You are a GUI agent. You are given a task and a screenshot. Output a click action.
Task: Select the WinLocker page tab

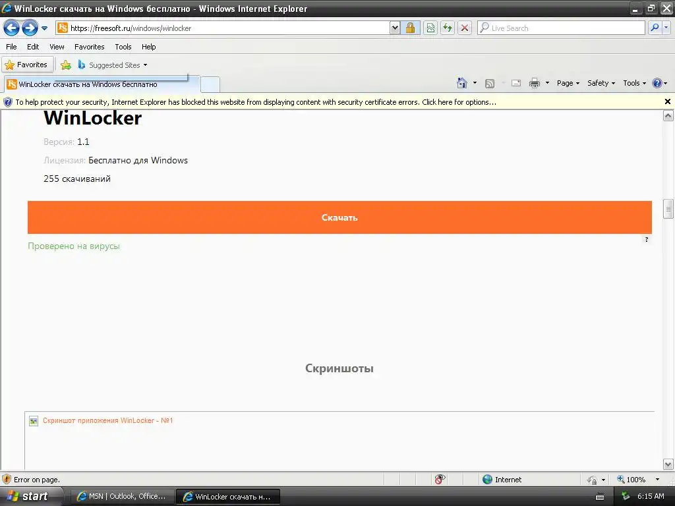point(102,84)
